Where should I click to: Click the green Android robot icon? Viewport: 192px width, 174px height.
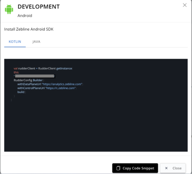pos(9,9)
